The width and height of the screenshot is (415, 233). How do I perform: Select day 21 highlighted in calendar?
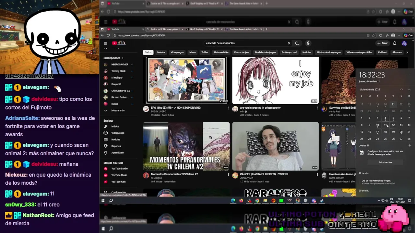(393, 104)
